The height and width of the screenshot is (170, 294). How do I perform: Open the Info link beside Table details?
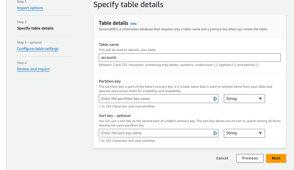point(134,24)
